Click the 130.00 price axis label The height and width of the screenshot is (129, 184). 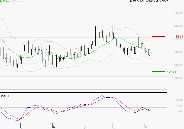tap(177, 65)
